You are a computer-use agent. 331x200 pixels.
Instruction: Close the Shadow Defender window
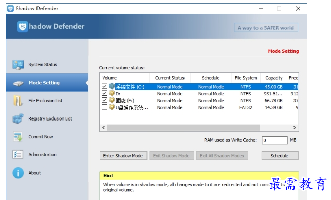pyautogui.click(x=298, y=9)
